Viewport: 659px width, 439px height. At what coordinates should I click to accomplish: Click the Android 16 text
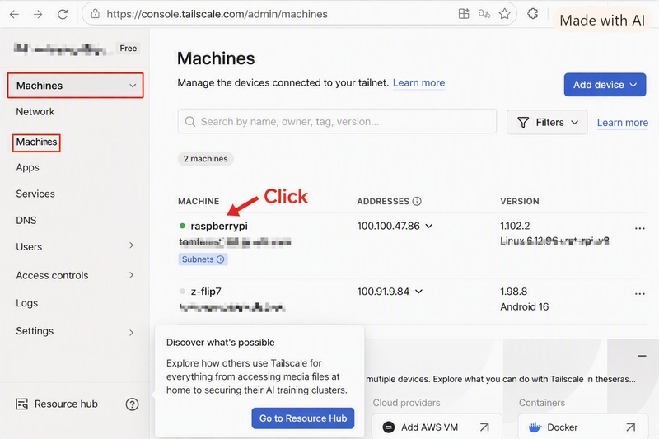(x=525, y=306)
